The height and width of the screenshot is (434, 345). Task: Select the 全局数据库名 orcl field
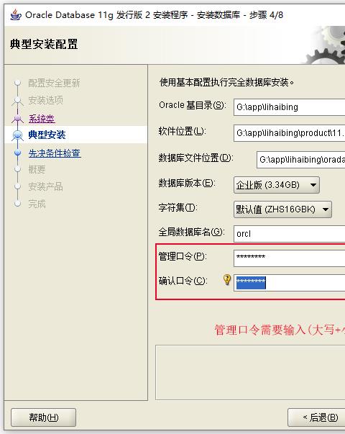pos(289,234)
